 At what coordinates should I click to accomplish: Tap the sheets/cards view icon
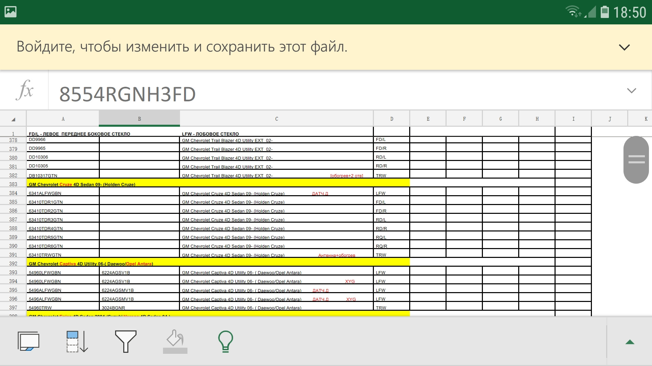[x=29, y=342]
